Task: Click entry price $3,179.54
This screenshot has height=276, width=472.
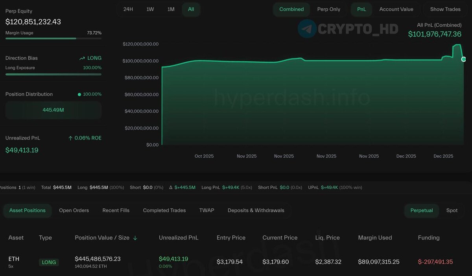Action: click(230, 262)
